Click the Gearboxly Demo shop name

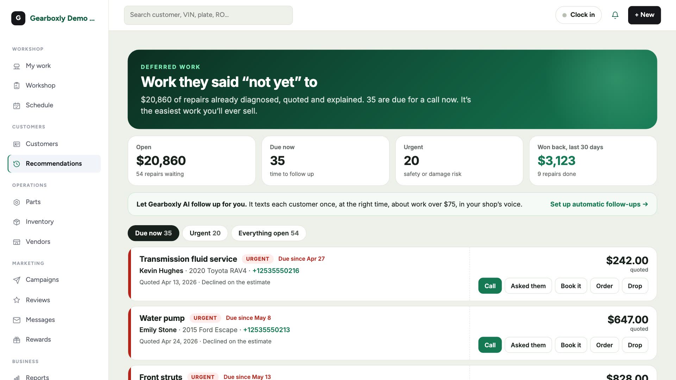pyautogui.click(x=62, y=18)
